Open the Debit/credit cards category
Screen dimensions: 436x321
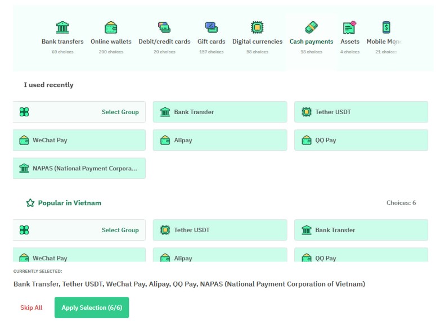click(x=164, y=37)
